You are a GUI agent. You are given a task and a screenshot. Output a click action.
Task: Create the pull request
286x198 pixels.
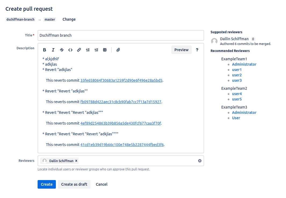click(47, 184)
